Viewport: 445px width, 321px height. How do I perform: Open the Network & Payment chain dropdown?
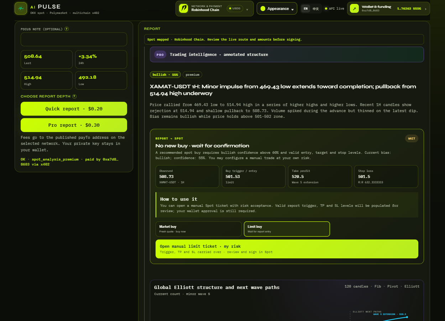pos(215,9)
